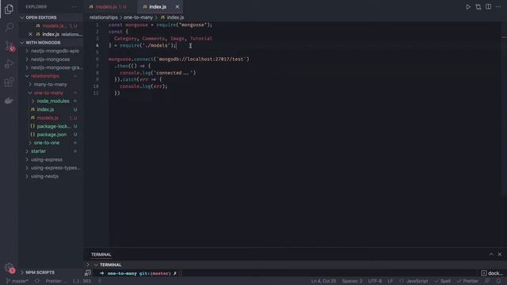Collapse the relationships folder

tap(45, 76)
